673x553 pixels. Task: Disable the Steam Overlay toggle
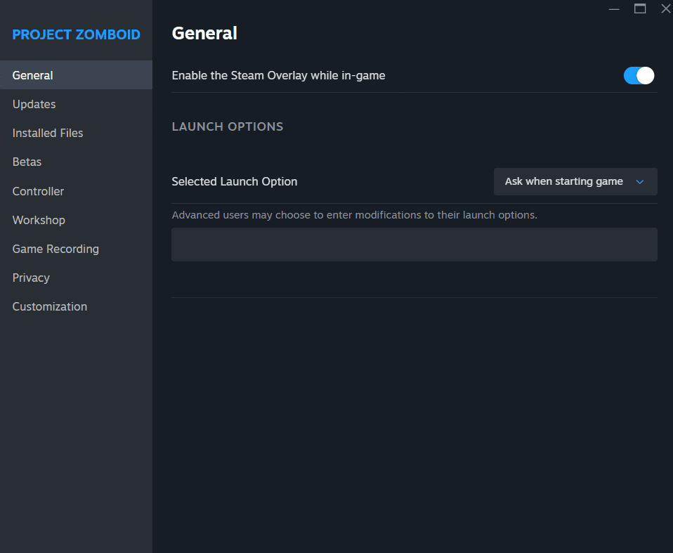639,75
